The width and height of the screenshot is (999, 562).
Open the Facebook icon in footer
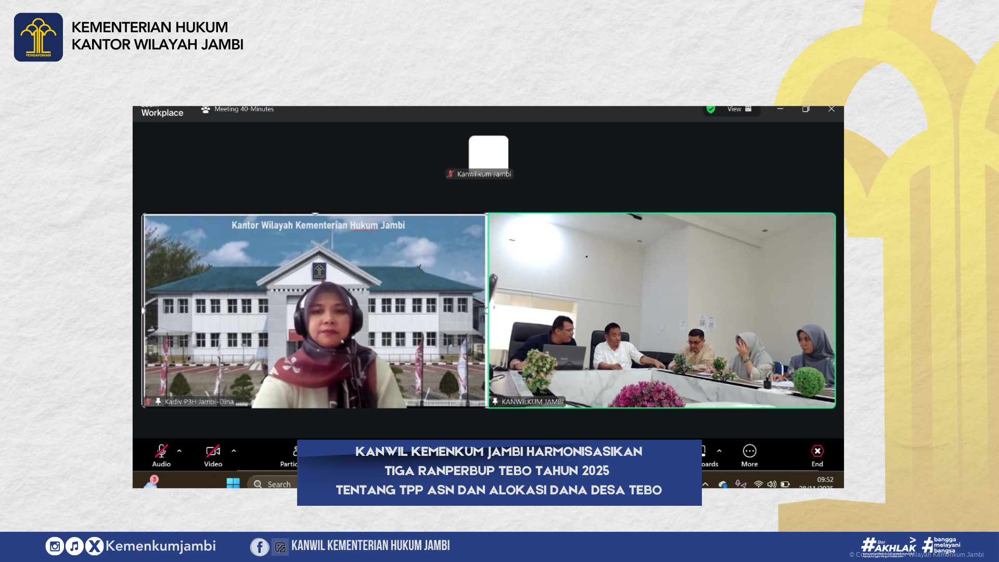260,547
